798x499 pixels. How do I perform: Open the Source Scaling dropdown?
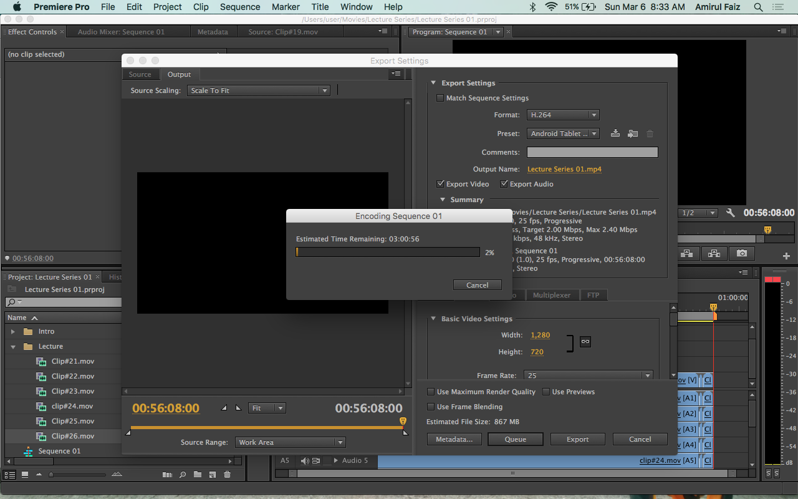coord(258,90)
